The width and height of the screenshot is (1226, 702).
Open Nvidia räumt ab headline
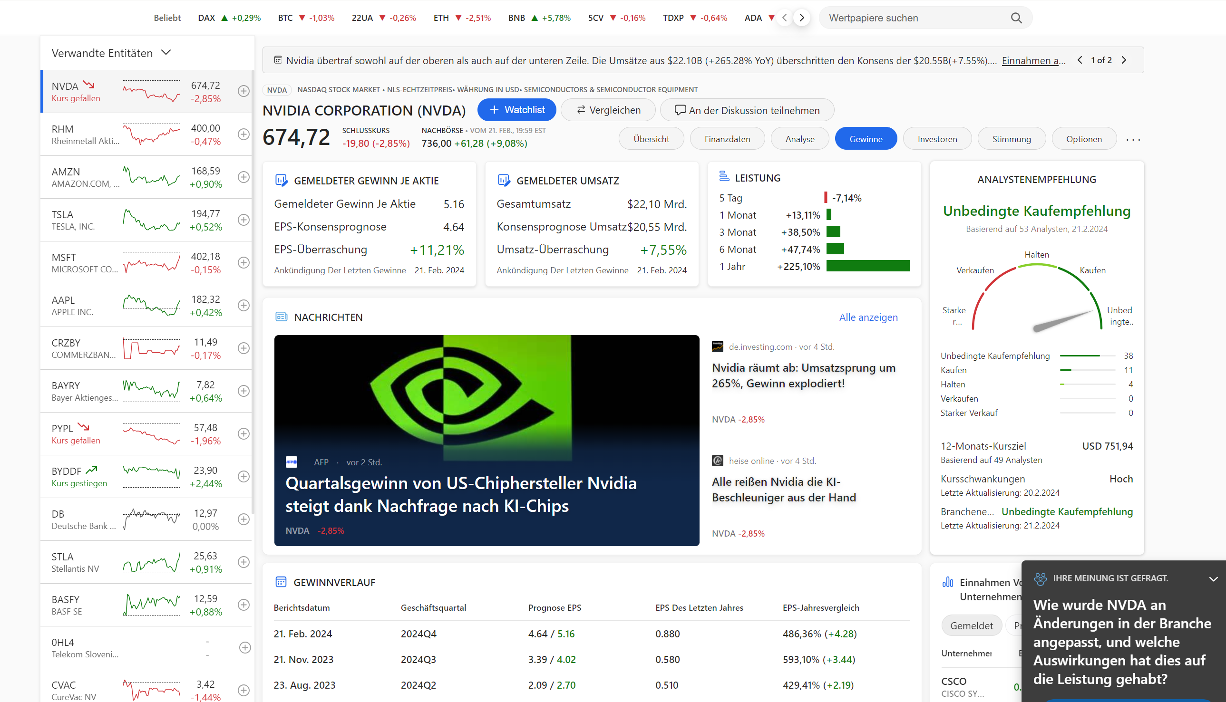(804, 375)
